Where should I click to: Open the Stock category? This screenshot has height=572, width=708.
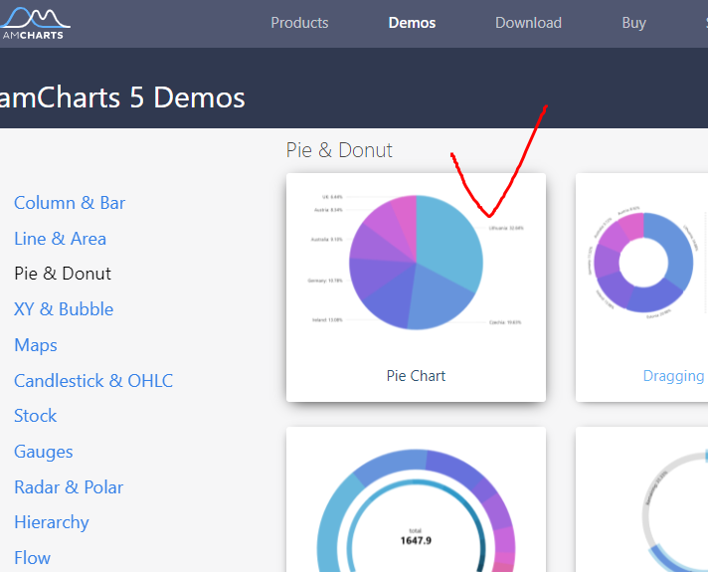pyautogui.click(x=35, y=416)
